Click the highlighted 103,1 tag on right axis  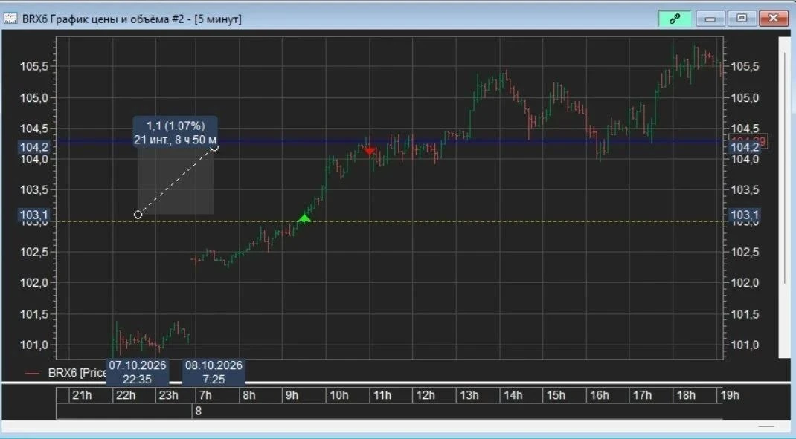coord(744,215)
